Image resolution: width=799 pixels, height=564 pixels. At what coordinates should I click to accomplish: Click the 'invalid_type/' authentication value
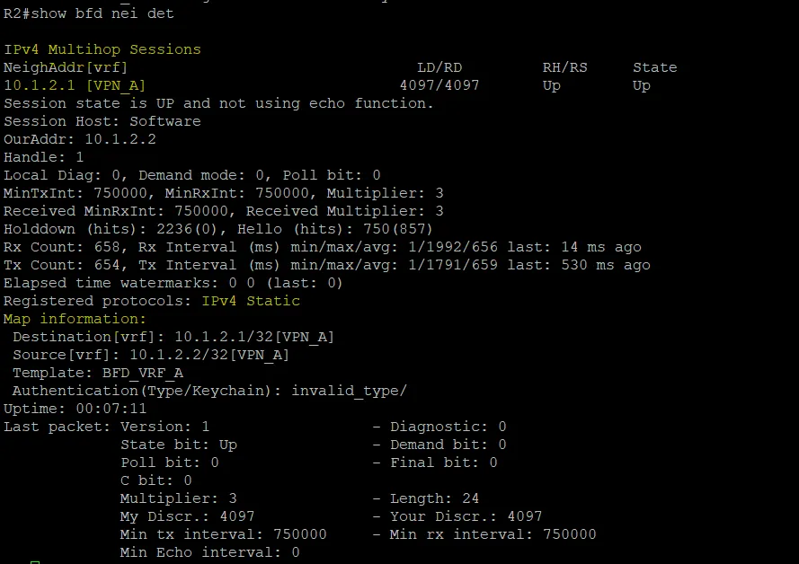pos(349,391)
